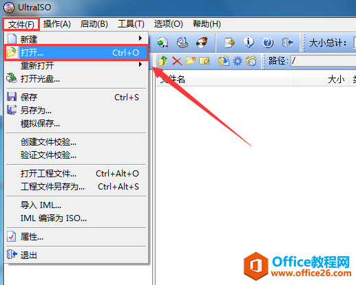Select 打开光盘... from the menu
The image size is (356, 285).
(x=76, y=79)
